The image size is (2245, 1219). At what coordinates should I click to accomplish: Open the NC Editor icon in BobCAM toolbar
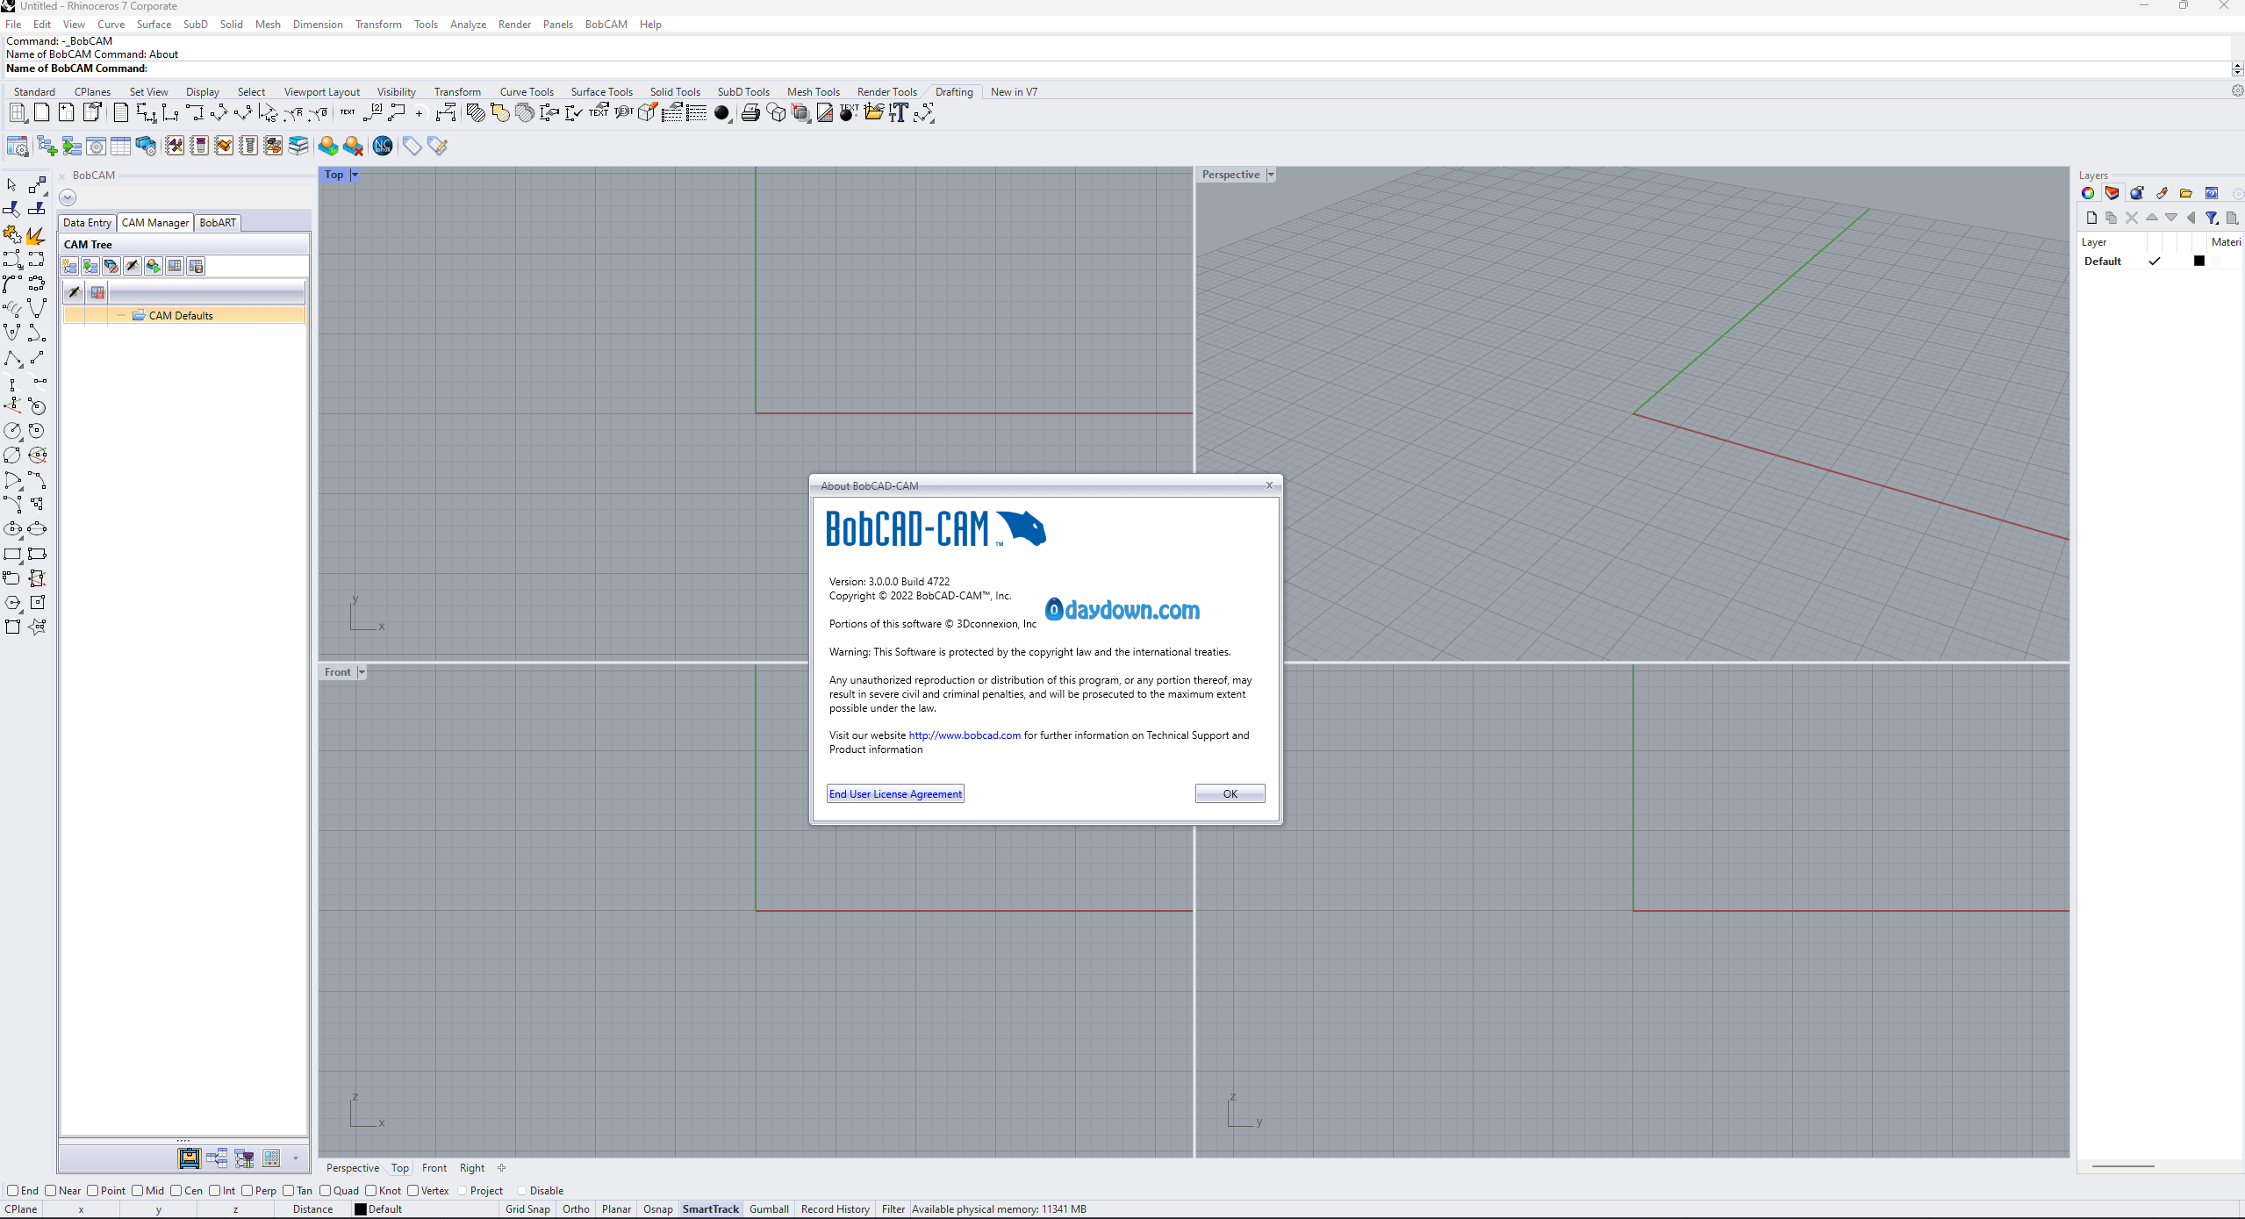(x=383, y=146)
